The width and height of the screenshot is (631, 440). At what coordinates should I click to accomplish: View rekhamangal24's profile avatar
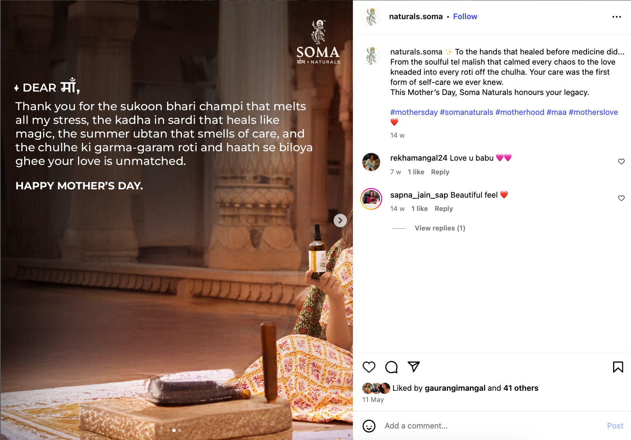[x=371, y=162]
